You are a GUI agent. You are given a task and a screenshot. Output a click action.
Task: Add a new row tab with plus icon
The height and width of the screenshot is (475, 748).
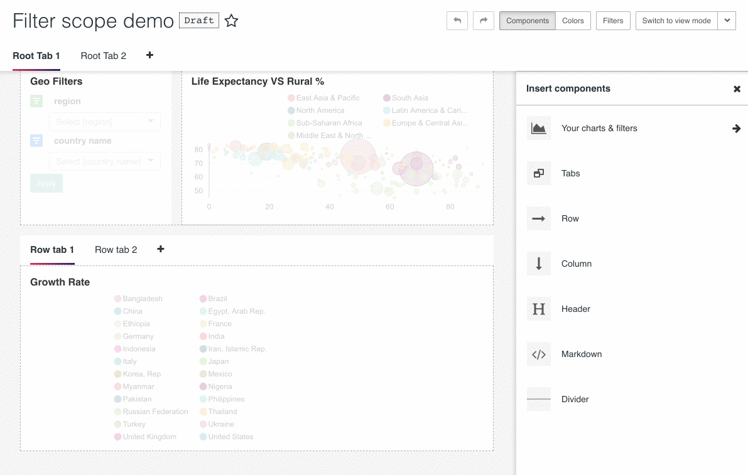pyautogui.click(x=161, y=249)
